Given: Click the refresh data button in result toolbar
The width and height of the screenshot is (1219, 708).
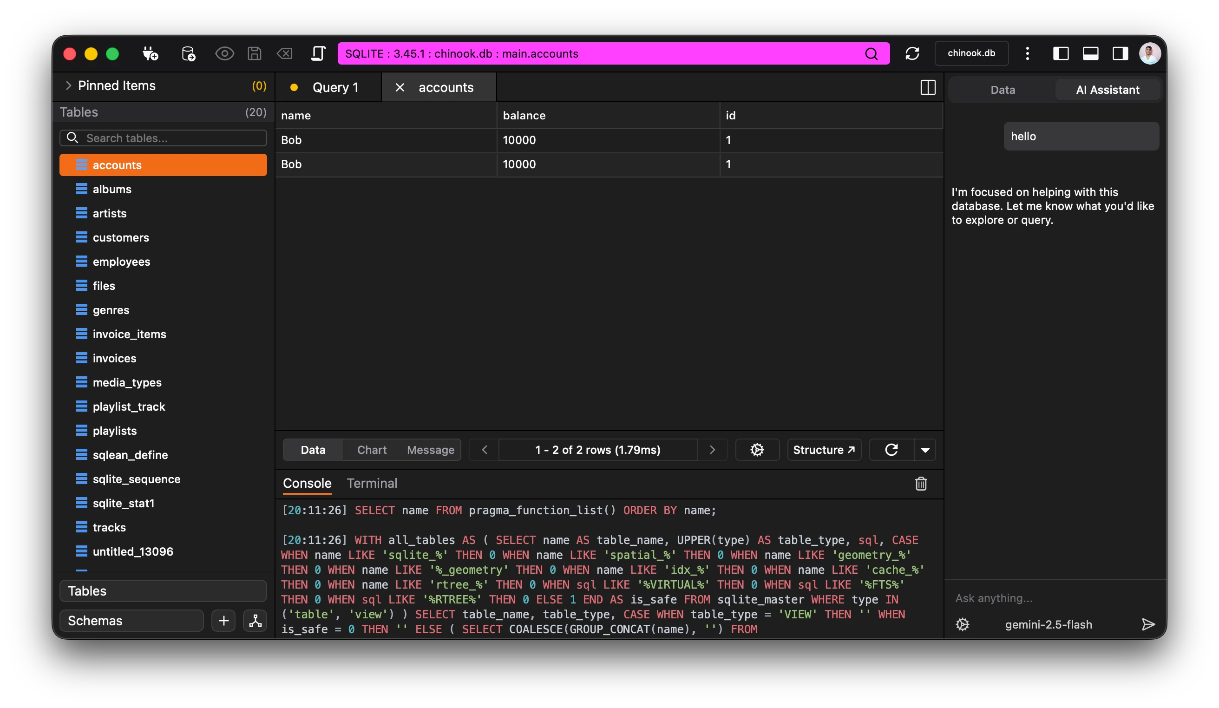Looking at the screenshot, I should coord(891,450).
